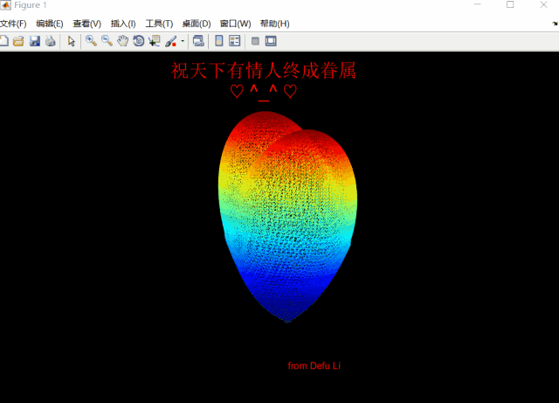Image resolution: width=559 pixels, height=403 pixels.
Task: Activate the Zoom Out magnifier tool
Action: (x=107, y=41)
